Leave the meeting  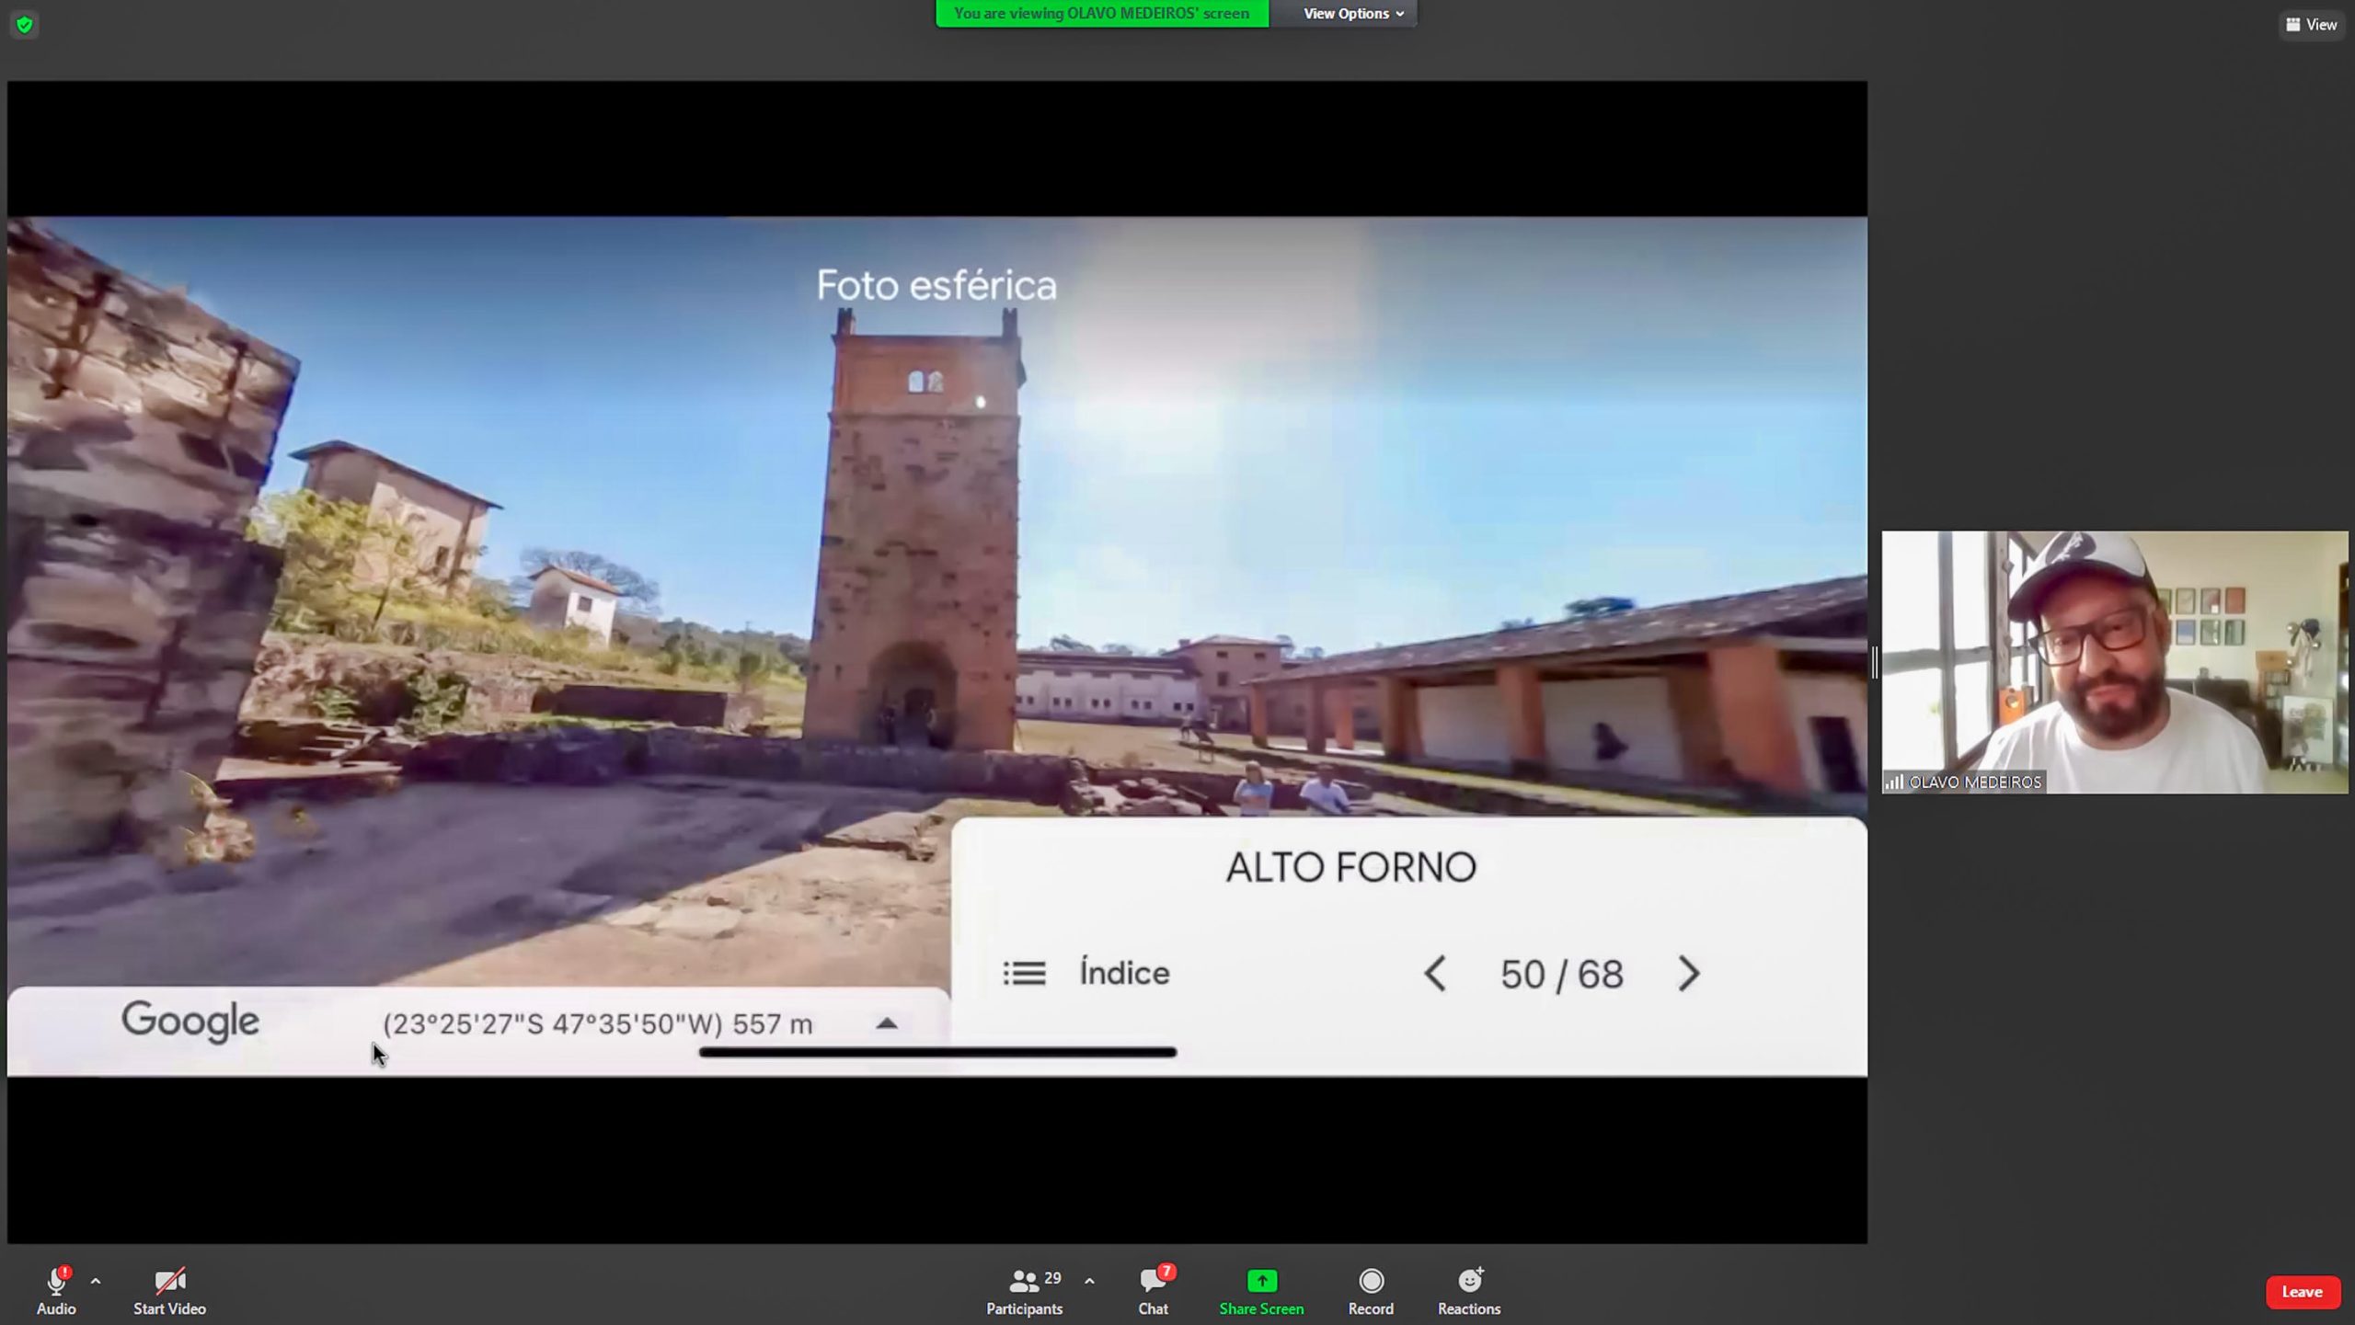click(x=2302, y=1292)
